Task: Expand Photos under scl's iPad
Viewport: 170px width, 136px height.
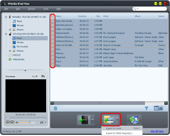Action: tap(10, 51)
